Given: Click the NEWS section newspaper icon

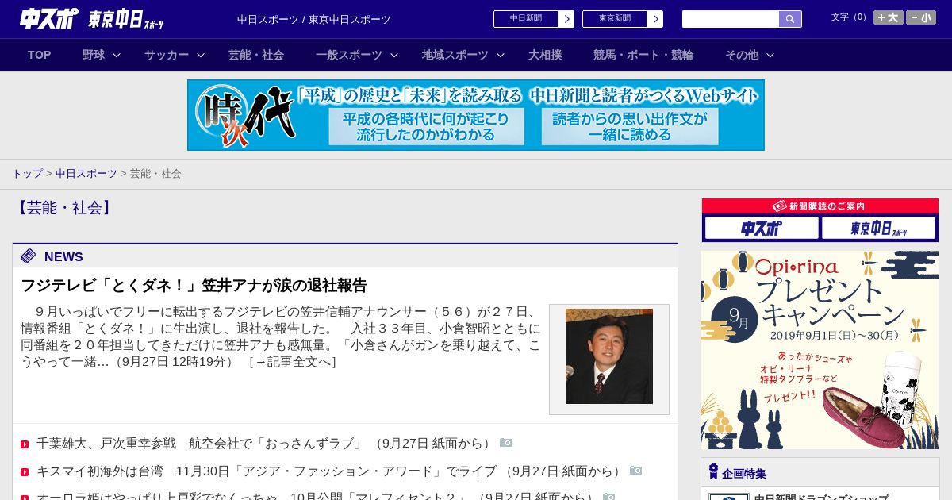Looking at the screenshot, I should [x=29, y=256].
